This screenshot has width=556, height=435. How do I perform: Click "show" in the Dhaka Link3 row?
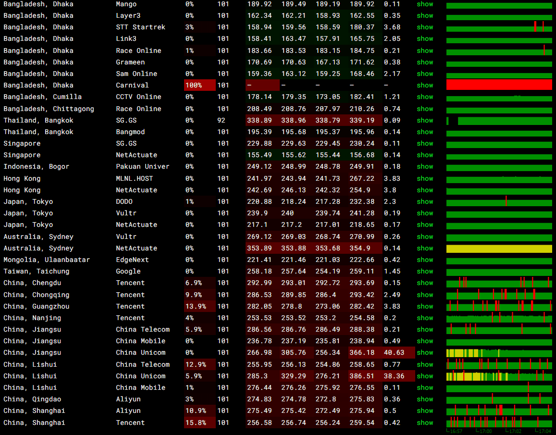point(425,38)
